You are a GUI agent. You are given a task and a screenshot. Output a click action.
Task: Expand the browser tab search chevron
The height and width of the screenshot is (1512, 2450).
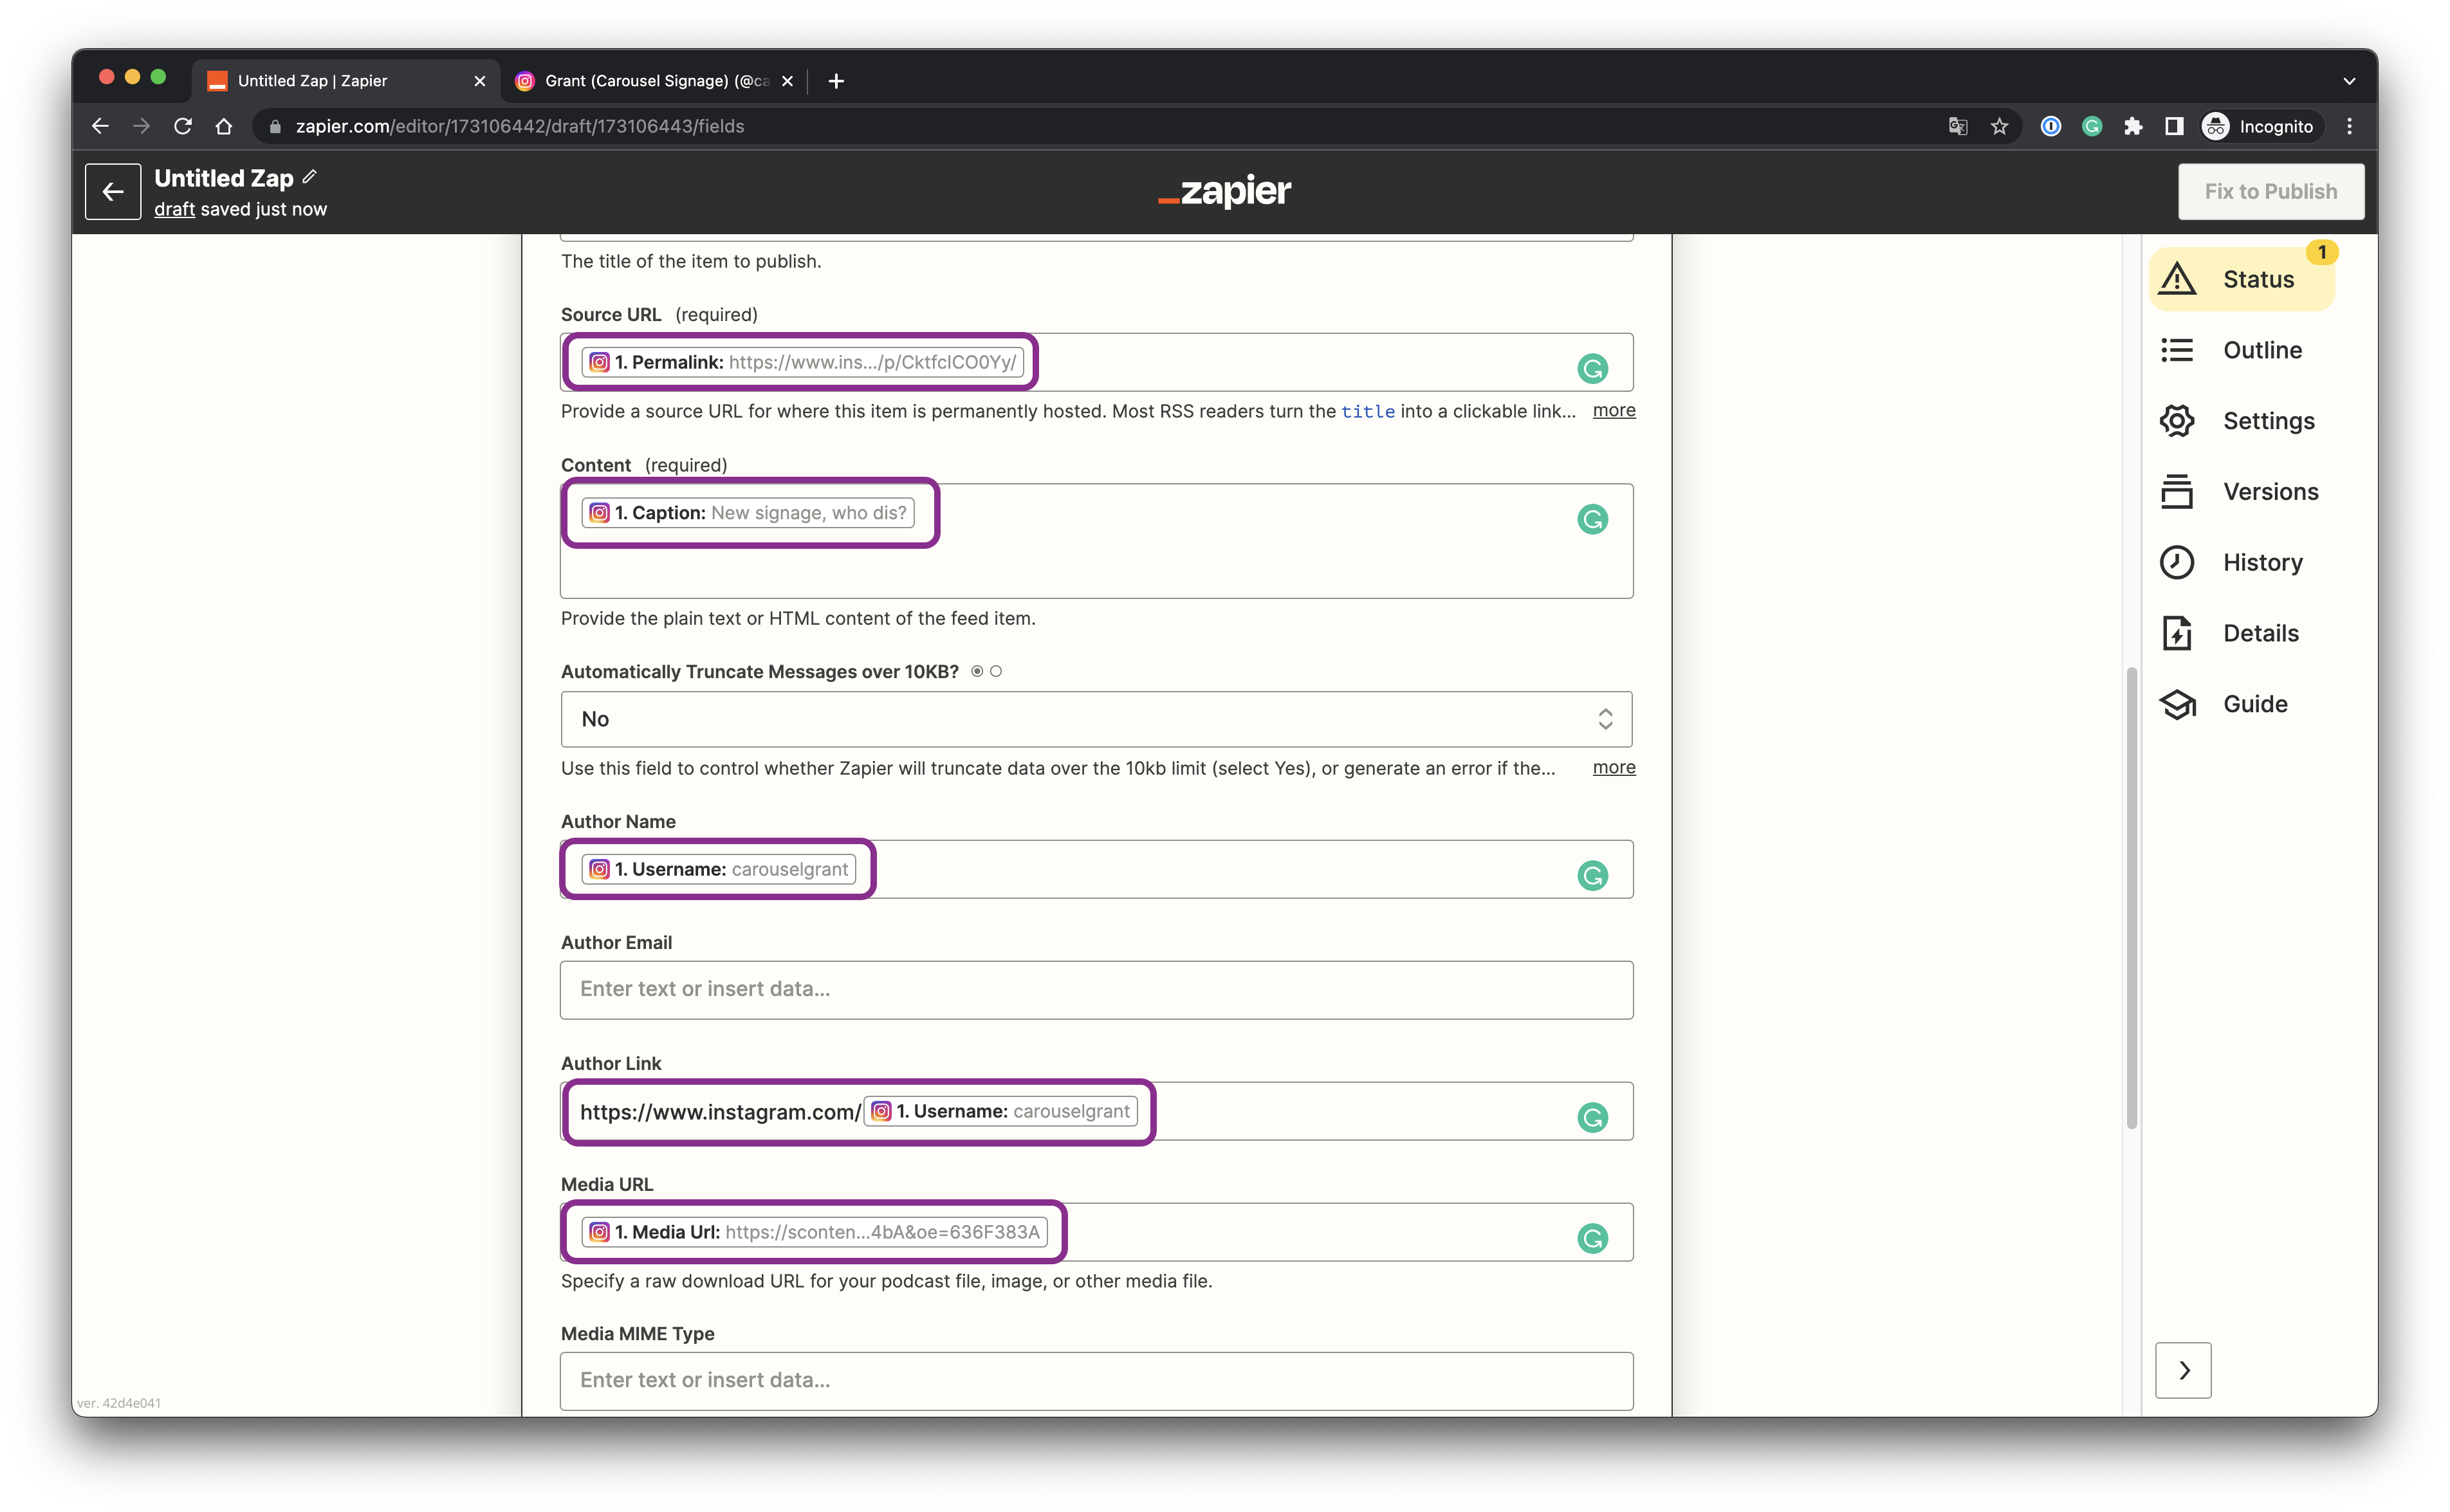coord(2349,81)
